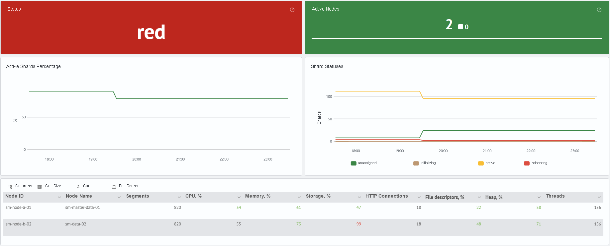The width and height of the screenshot is (610, 246).
Task: Click the red storage value 99
Action: pos(358,224)
